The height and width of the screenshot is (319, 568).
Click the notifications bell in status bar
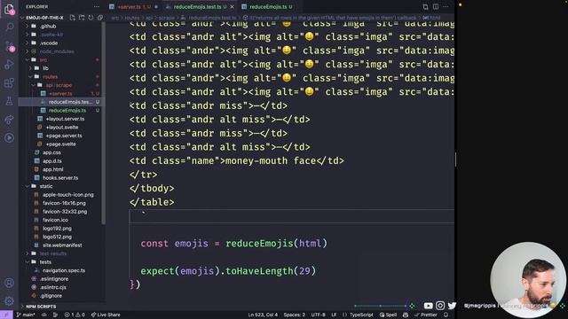[x=446, y=315]
